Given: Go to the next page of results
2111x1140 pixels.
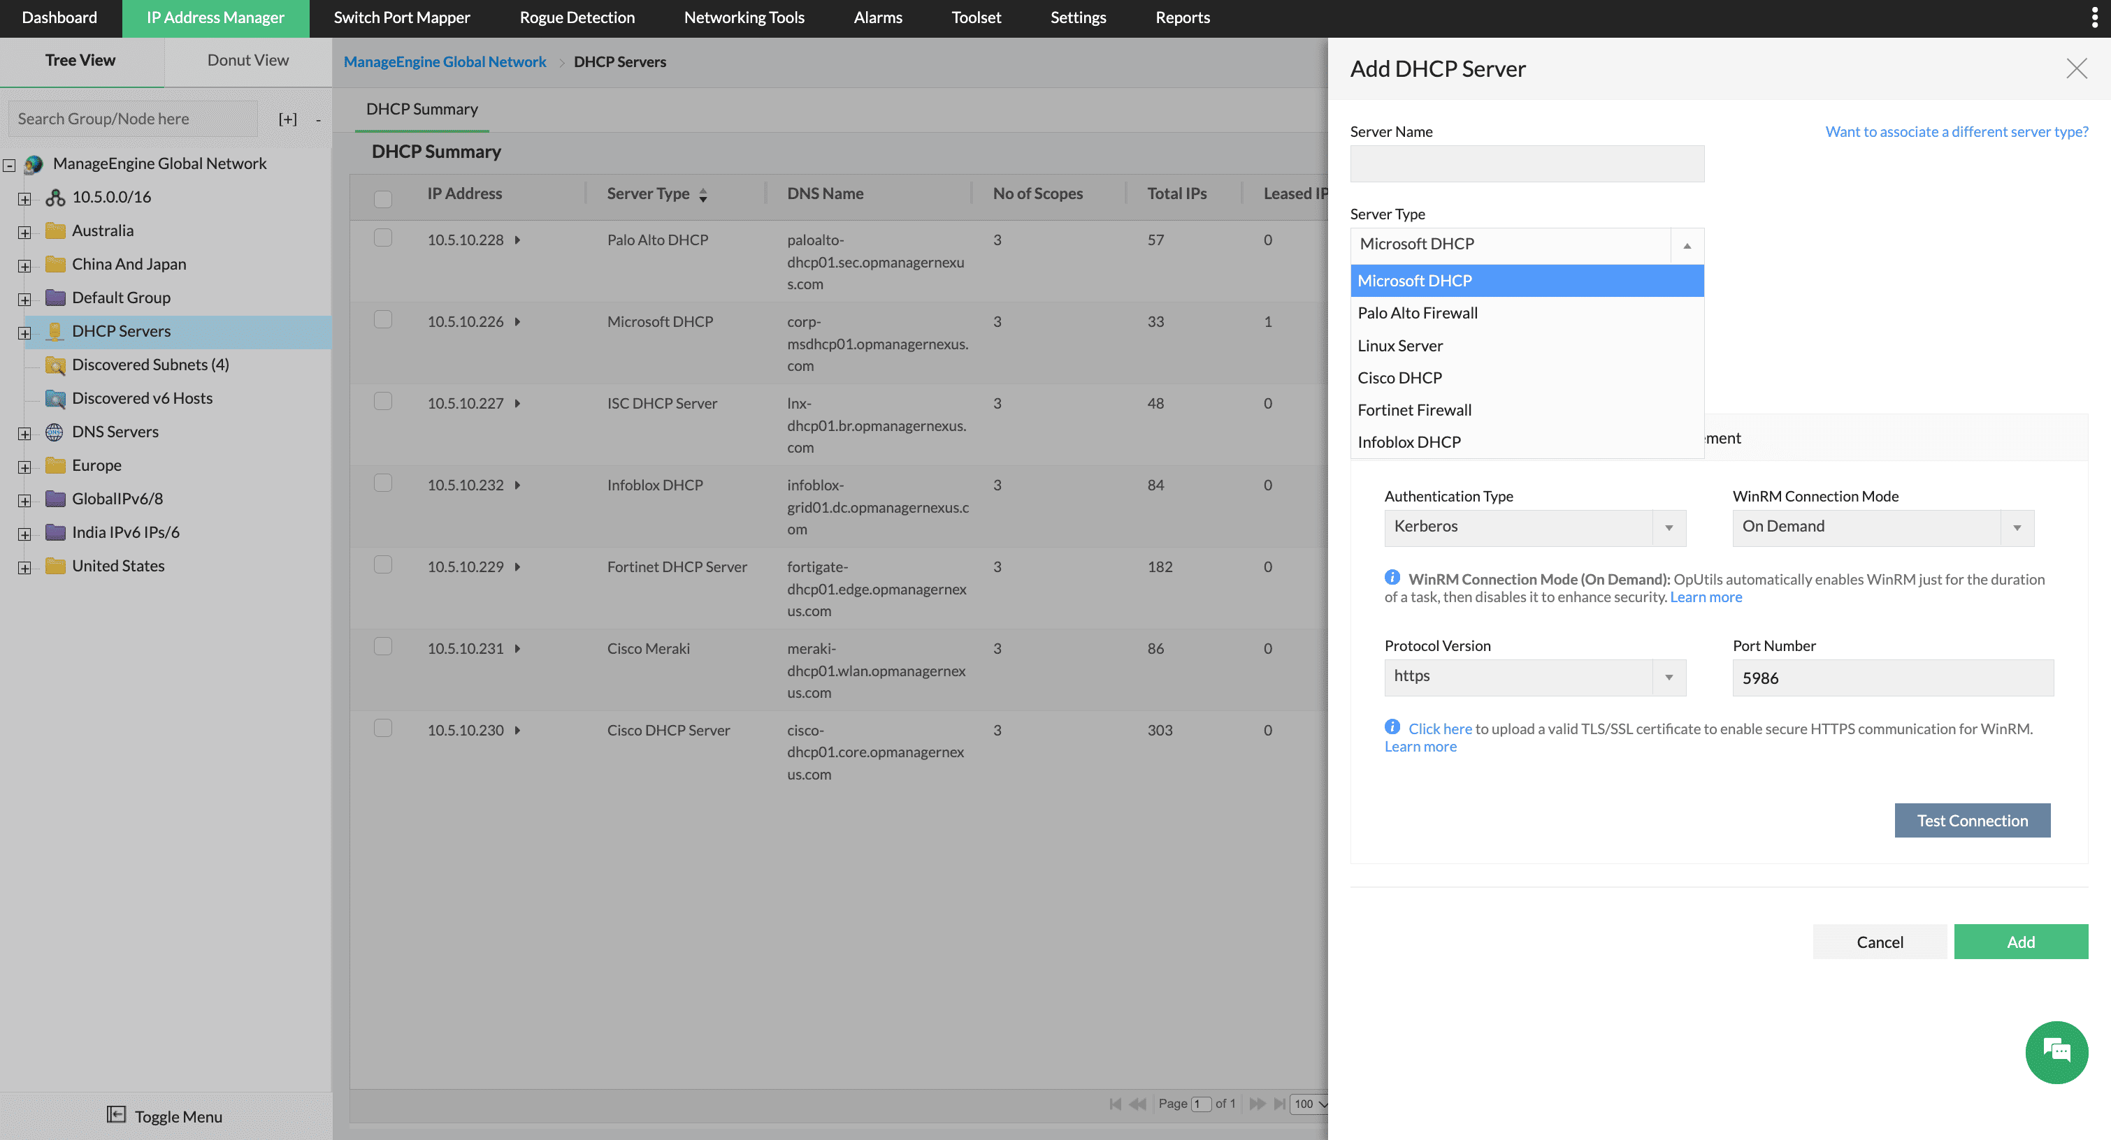Looking at the screenshot, I should [x=1257, y=1104].
